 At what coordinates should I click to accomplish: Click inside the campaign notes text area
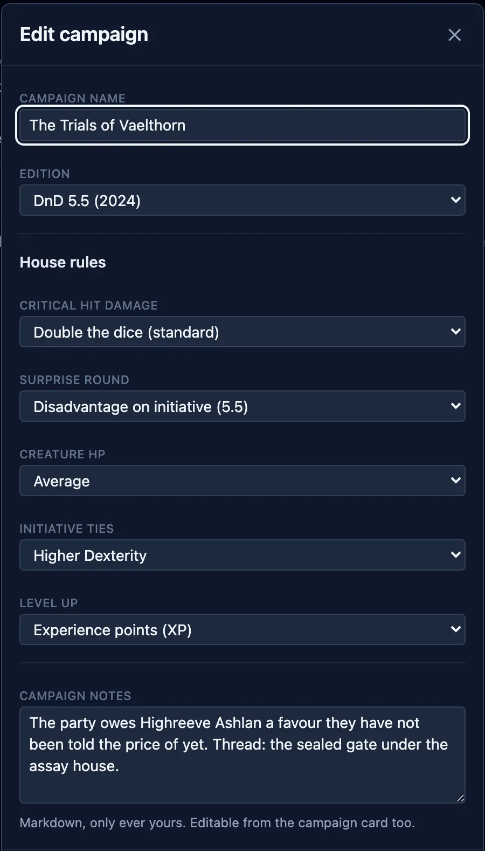(242, 755)
